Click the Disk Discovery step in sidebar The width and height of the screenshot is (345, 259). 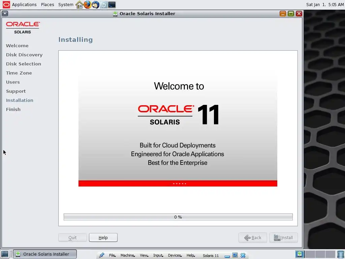pyautogui.click(x=24, y=55)
